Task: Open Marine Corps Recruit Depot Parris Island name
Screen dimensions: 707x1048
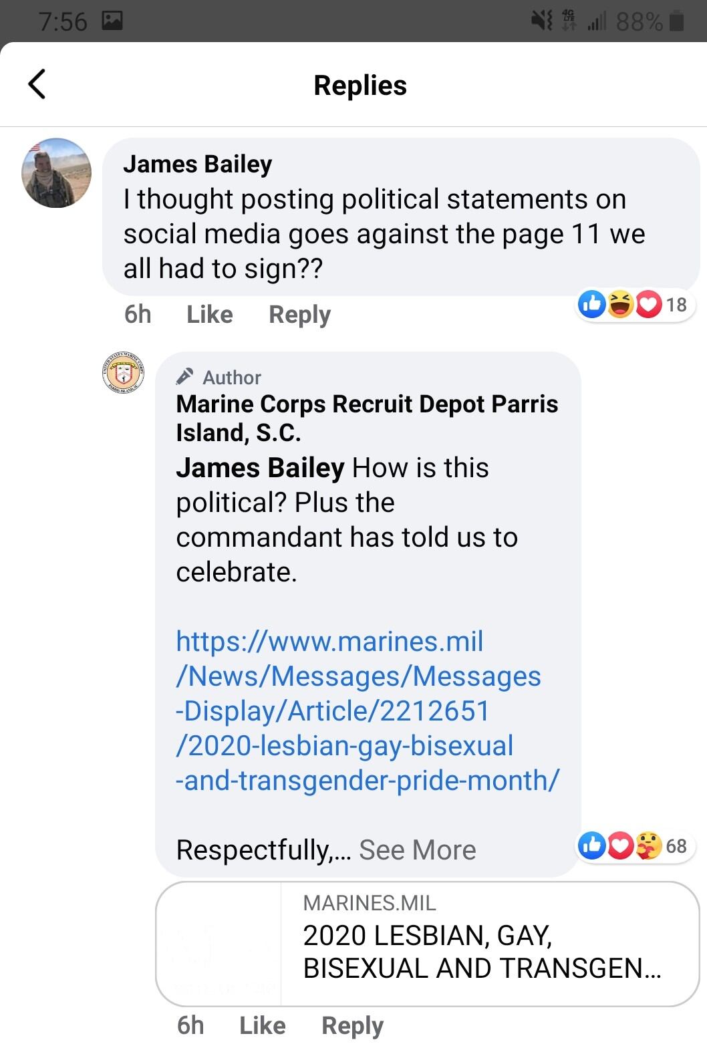Action: [366, 418]
